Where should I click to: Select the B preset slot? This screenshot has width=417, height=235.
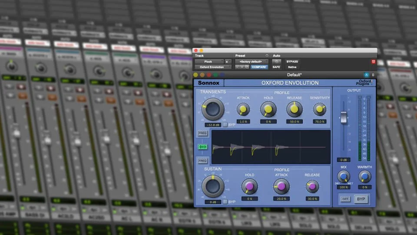coord(373,75)
